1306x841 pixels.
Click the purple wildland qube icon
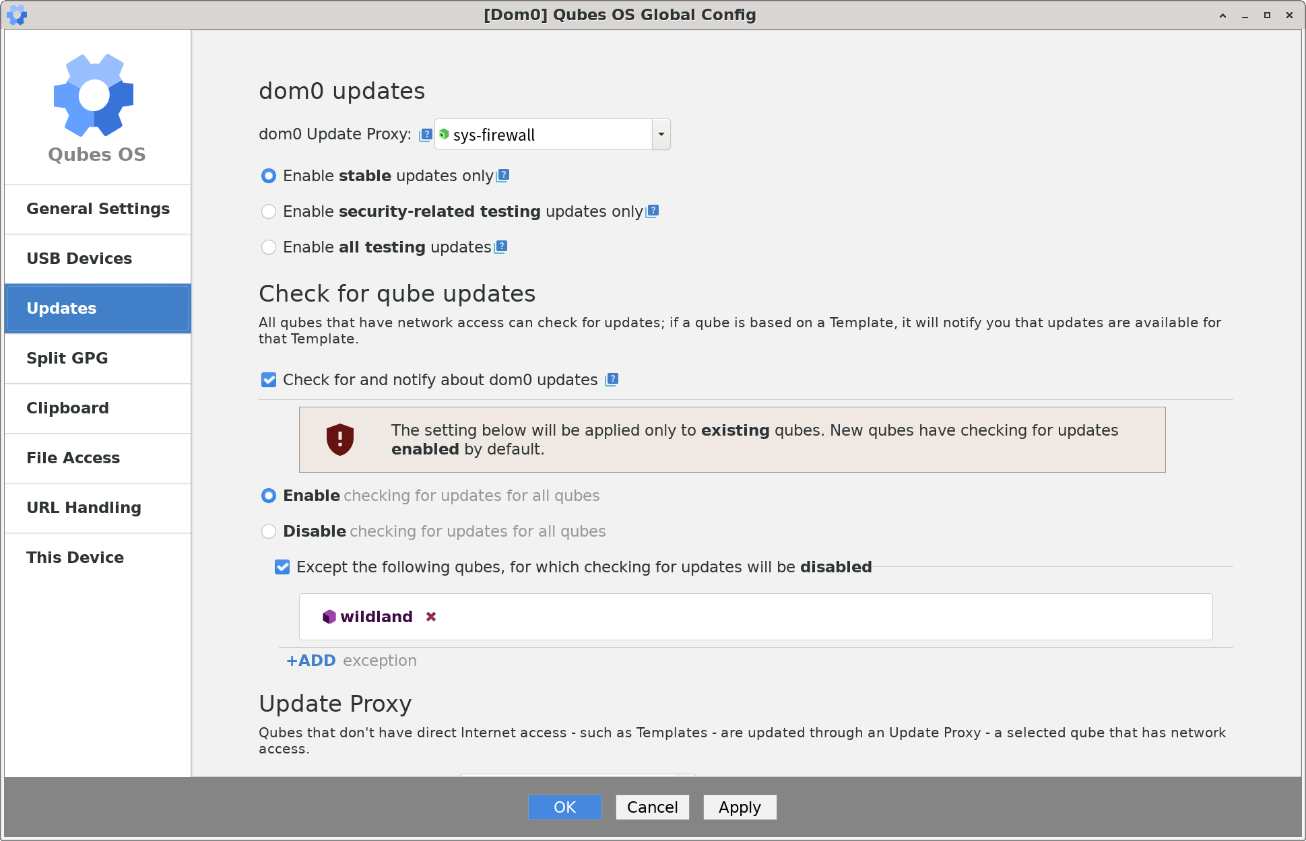pos(329,617)
